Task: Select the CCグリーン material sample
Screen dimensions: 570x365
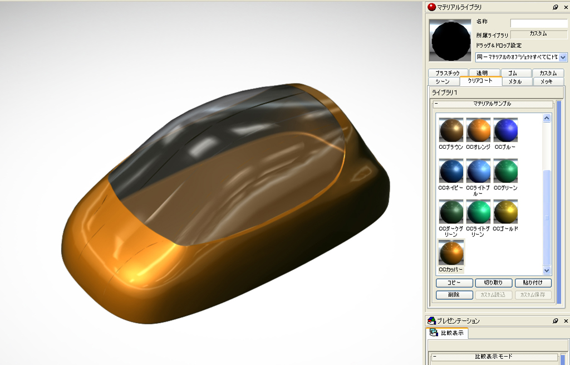Action: click(x=505, y=172)
